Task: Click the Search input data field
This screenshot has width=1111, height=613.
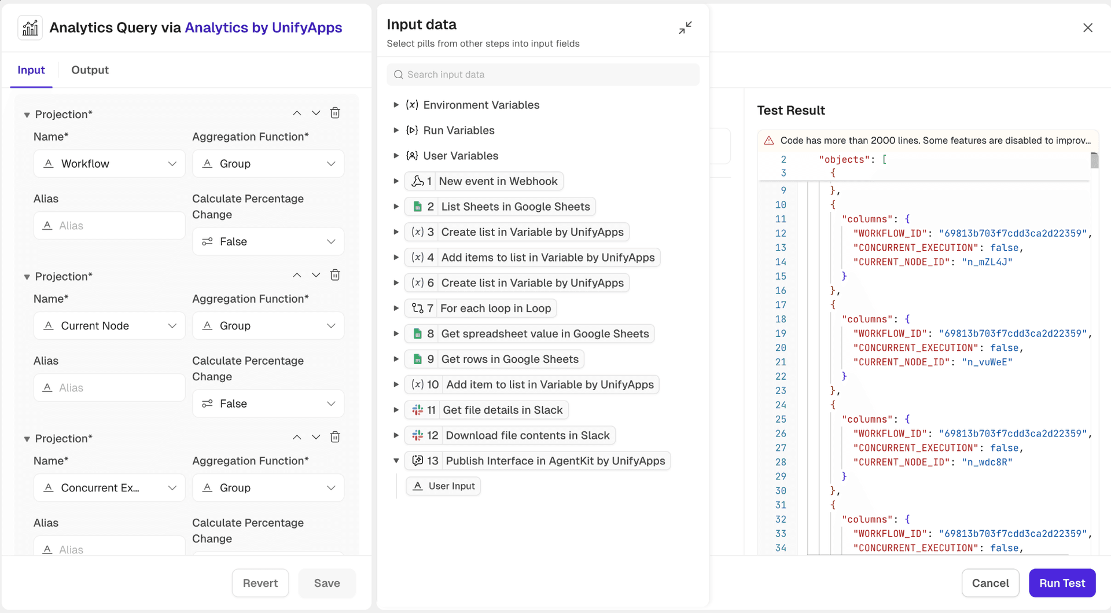Action: pyautogui.click(x=543, y=75)
